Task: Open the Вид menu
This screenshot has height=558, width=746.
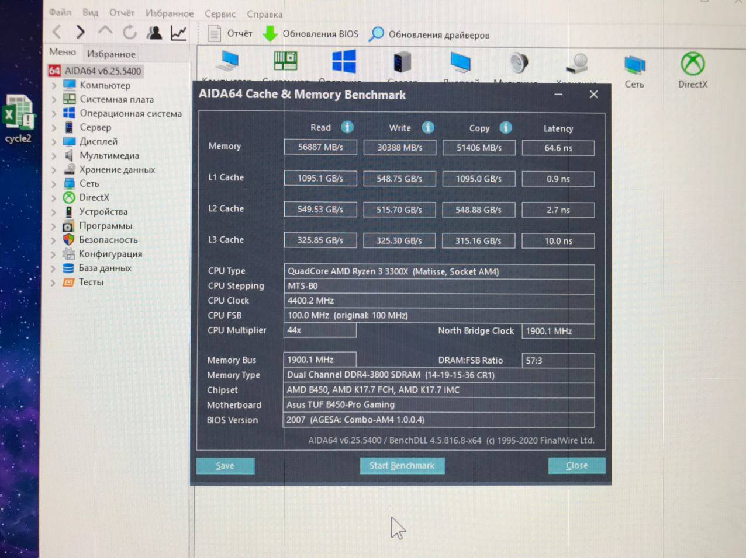Action: pos(90,12)
